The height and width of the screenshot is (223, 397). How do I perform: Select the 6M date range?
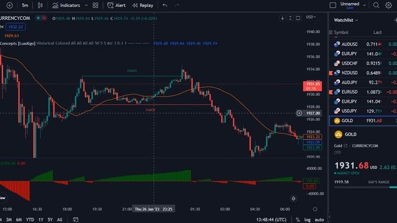tap(19, 220)
